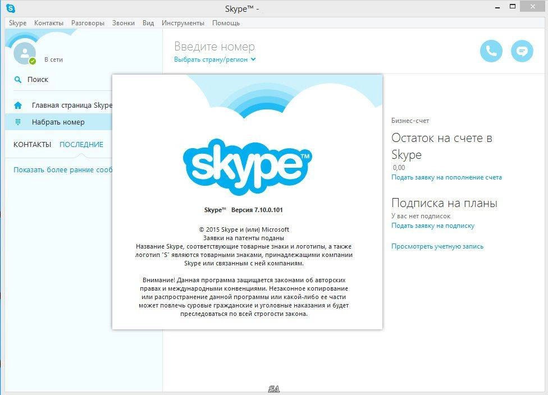
Task: Click Просмотреть учетную запись link
Action: (x=437, y=246)
